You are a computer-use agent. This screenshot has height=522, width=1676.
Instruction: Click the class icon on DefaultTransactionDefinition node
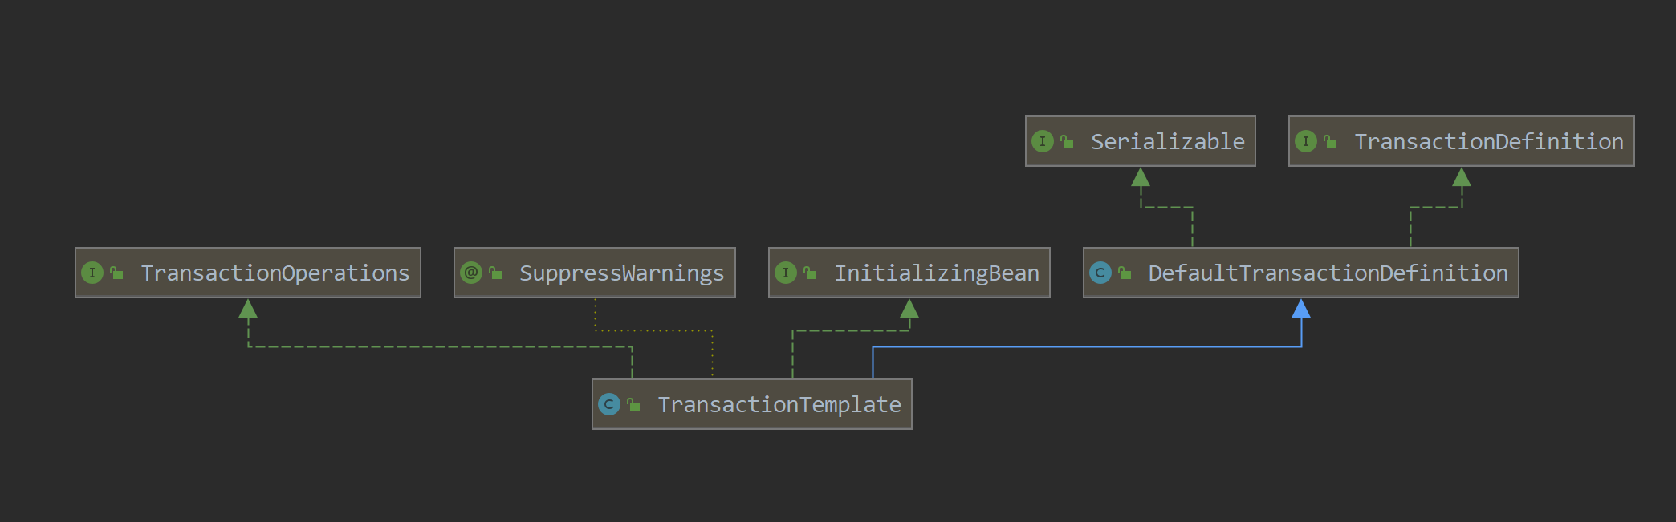click(1100, 273)
